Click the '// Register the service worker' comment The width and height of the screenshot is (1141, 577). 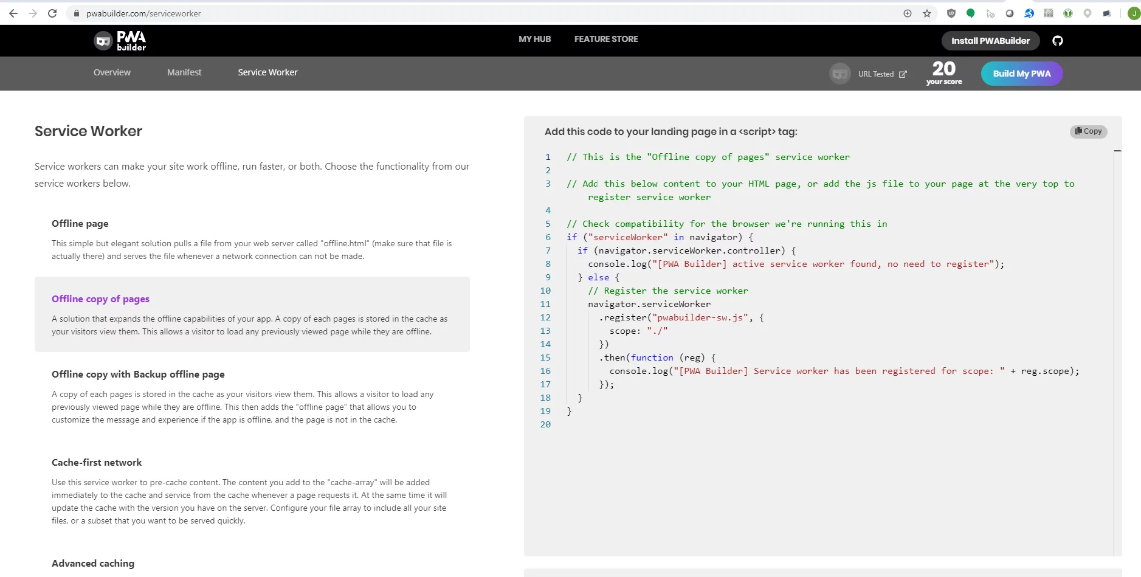(x=668, y=291)
